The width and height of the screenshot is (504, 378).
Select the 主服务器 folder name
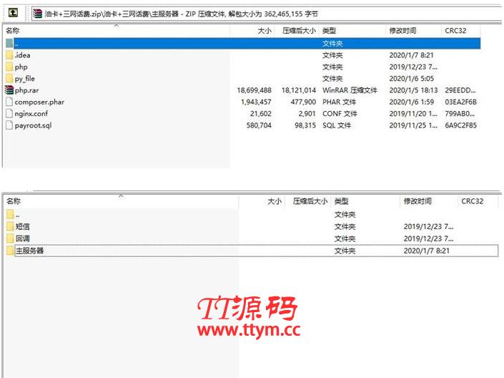(29, 251)
